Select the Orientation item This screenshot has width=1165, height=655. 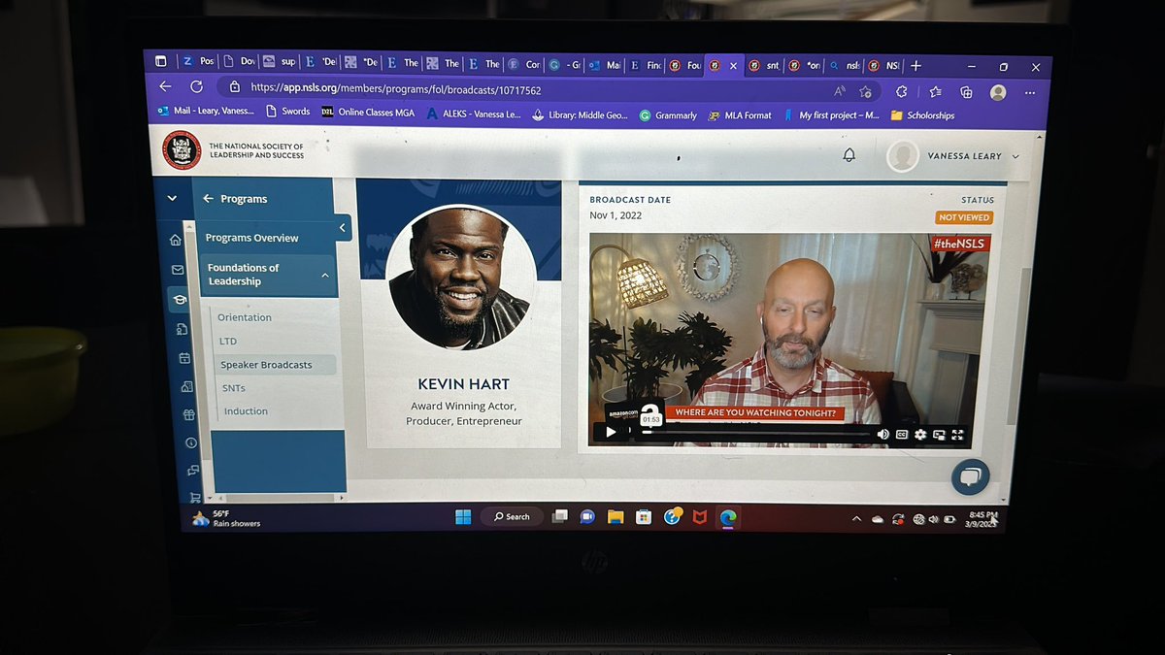point(245,317)
